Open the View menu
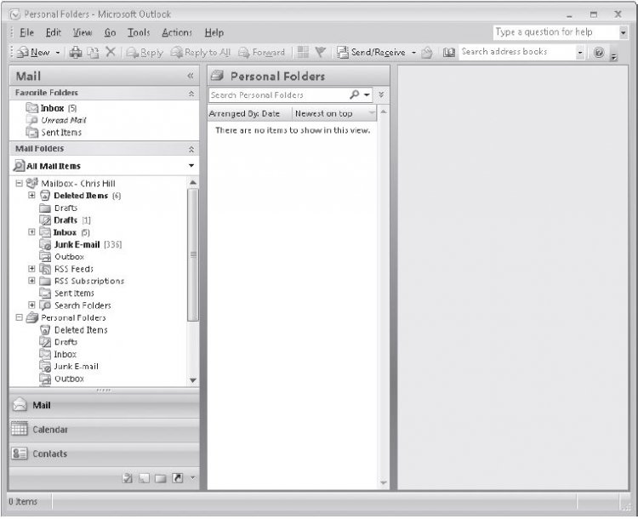Viewport: 638px width, 519px height. tap(83, 32)
